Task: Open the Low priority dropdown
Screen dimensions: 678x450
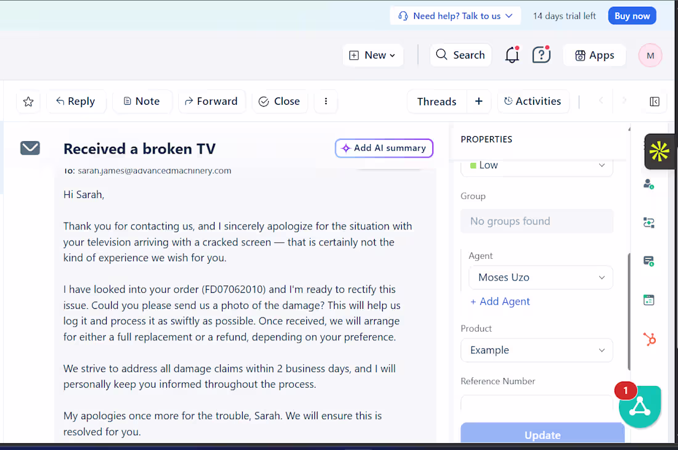Action: [536, 165]
